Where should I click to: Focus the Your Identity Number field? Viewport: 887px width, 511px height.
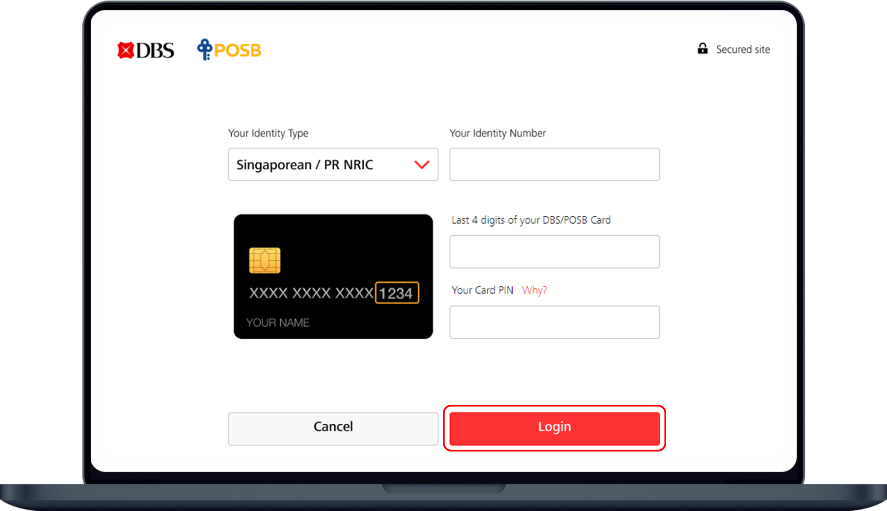point(555,164)
